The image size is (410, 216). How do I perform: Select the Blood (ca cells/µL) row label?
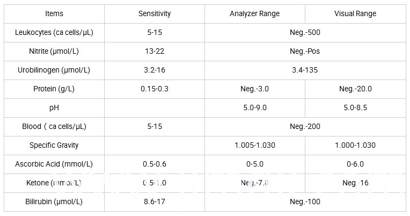pos(54,127)
